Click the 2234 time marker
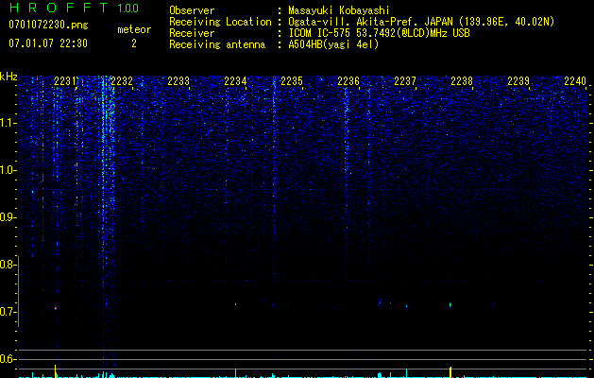594x378 pixels. [x=235, y=81]
